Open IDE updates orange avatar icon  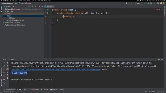pyautogui.click(x=161, y=3)
